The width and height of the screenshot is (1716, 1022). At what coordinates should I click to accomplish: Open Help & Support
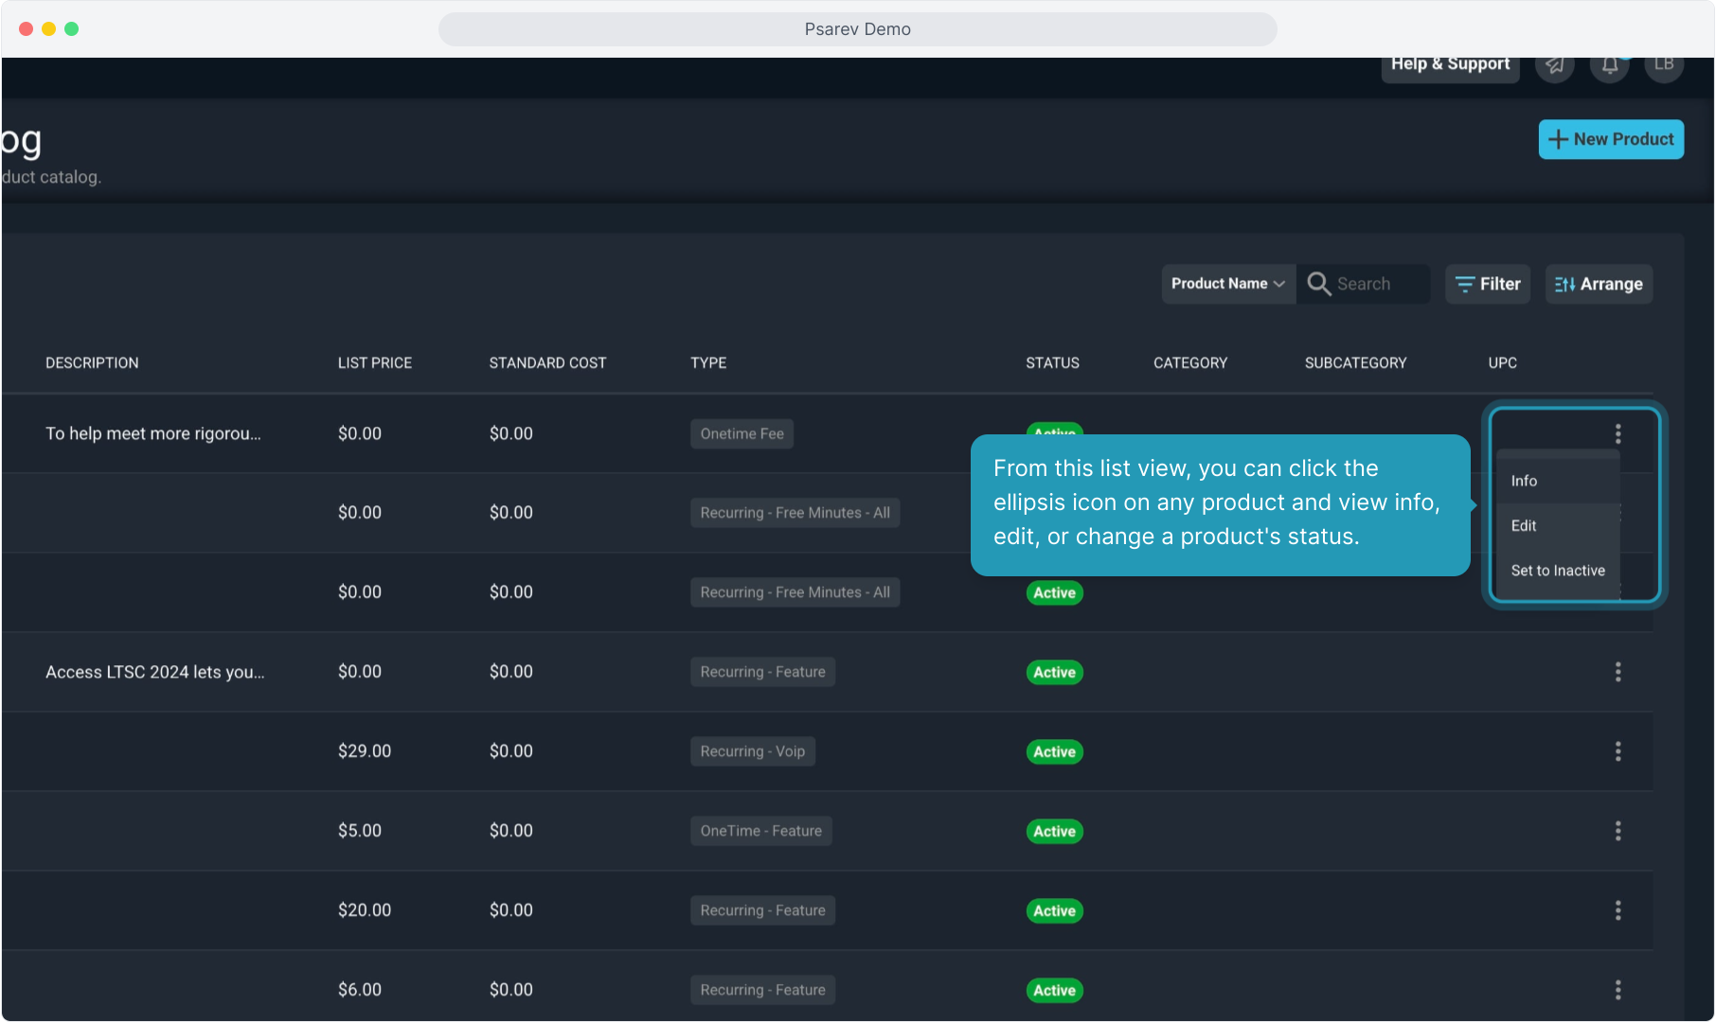tap(1450, 65)
